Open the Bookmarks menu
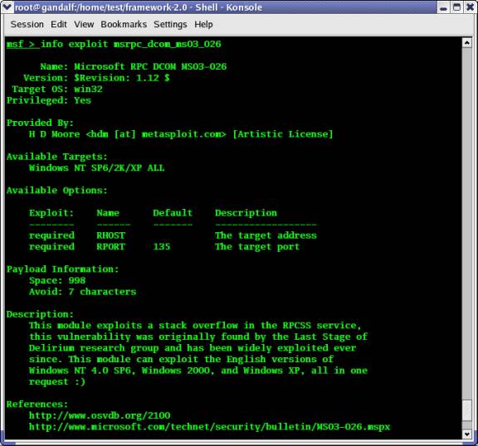This screenshot has height=446, width=478. pos(124,24)
